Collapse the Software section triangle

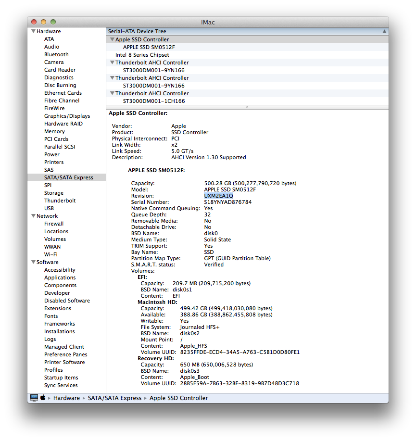(34, 262)
